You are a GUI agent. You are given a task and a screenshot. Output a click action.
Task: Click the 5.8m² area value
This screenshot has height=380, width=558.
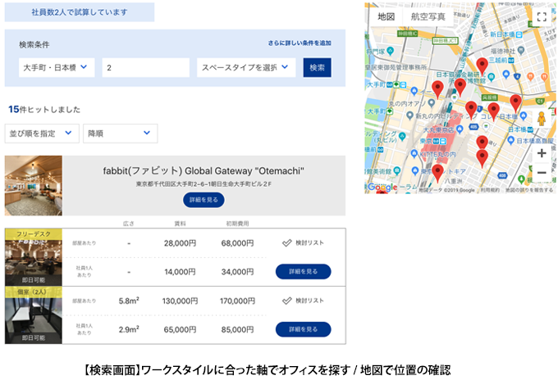pos(129,301)
